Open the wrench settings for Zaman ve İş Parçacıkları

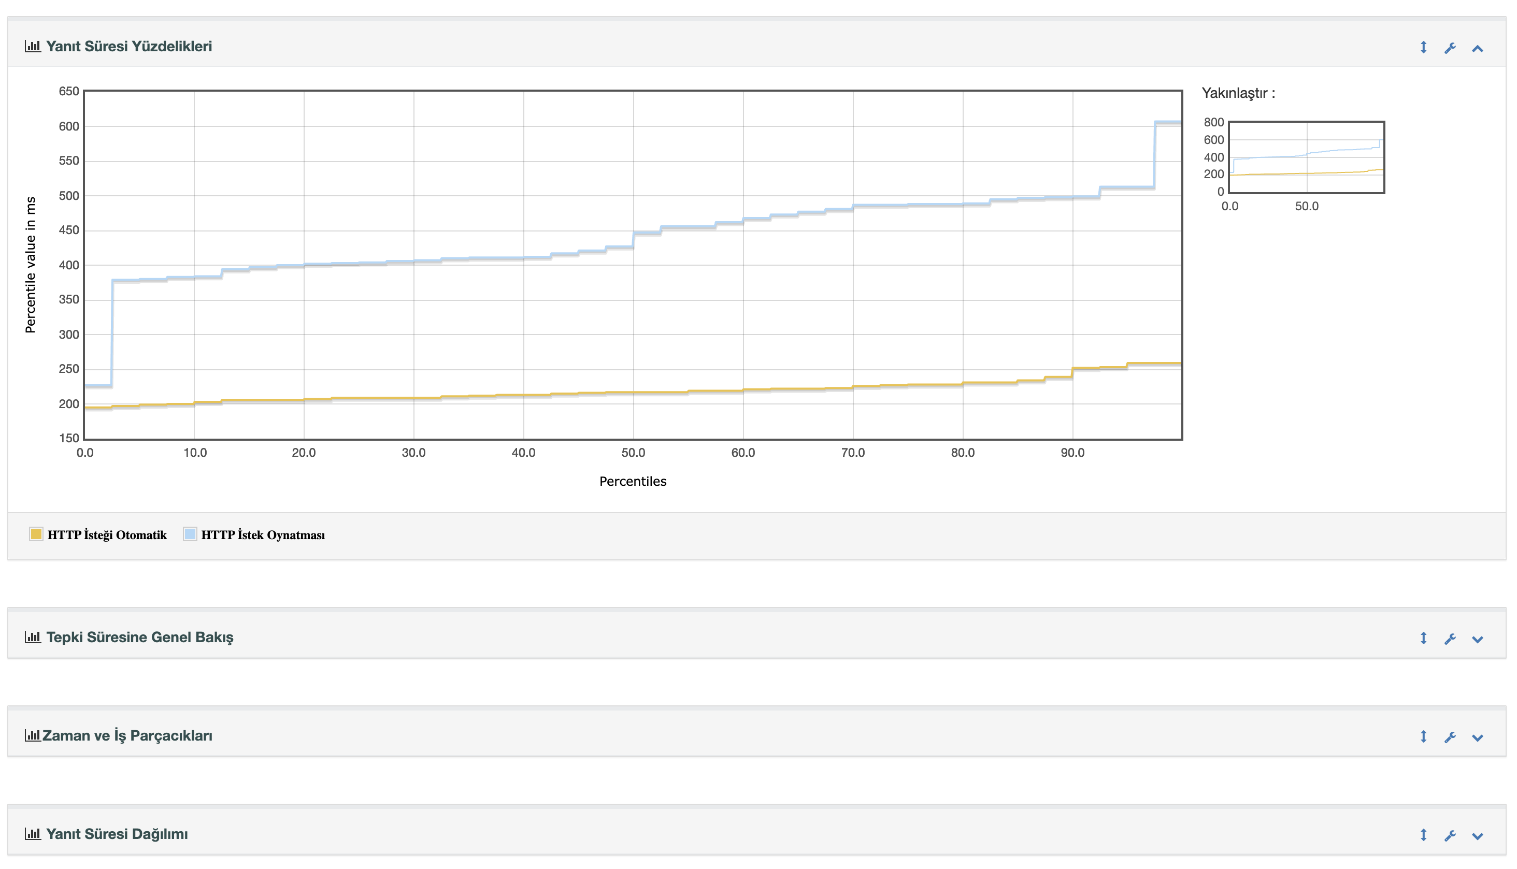tap(1451, 736)
